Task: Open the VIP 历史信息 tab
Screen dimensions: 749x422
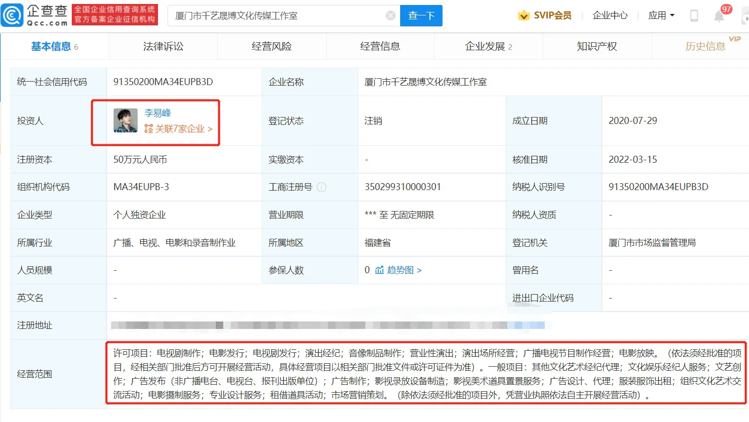Action: coord(705,46)
